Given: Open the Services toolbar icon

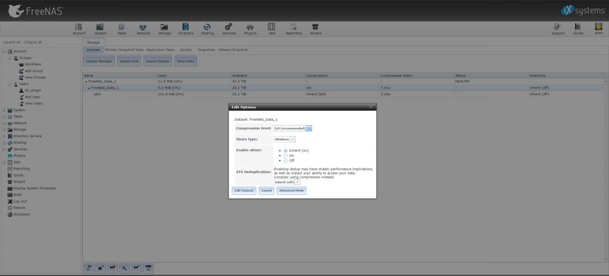Looking at the screenshot, I should pos(229,29).
